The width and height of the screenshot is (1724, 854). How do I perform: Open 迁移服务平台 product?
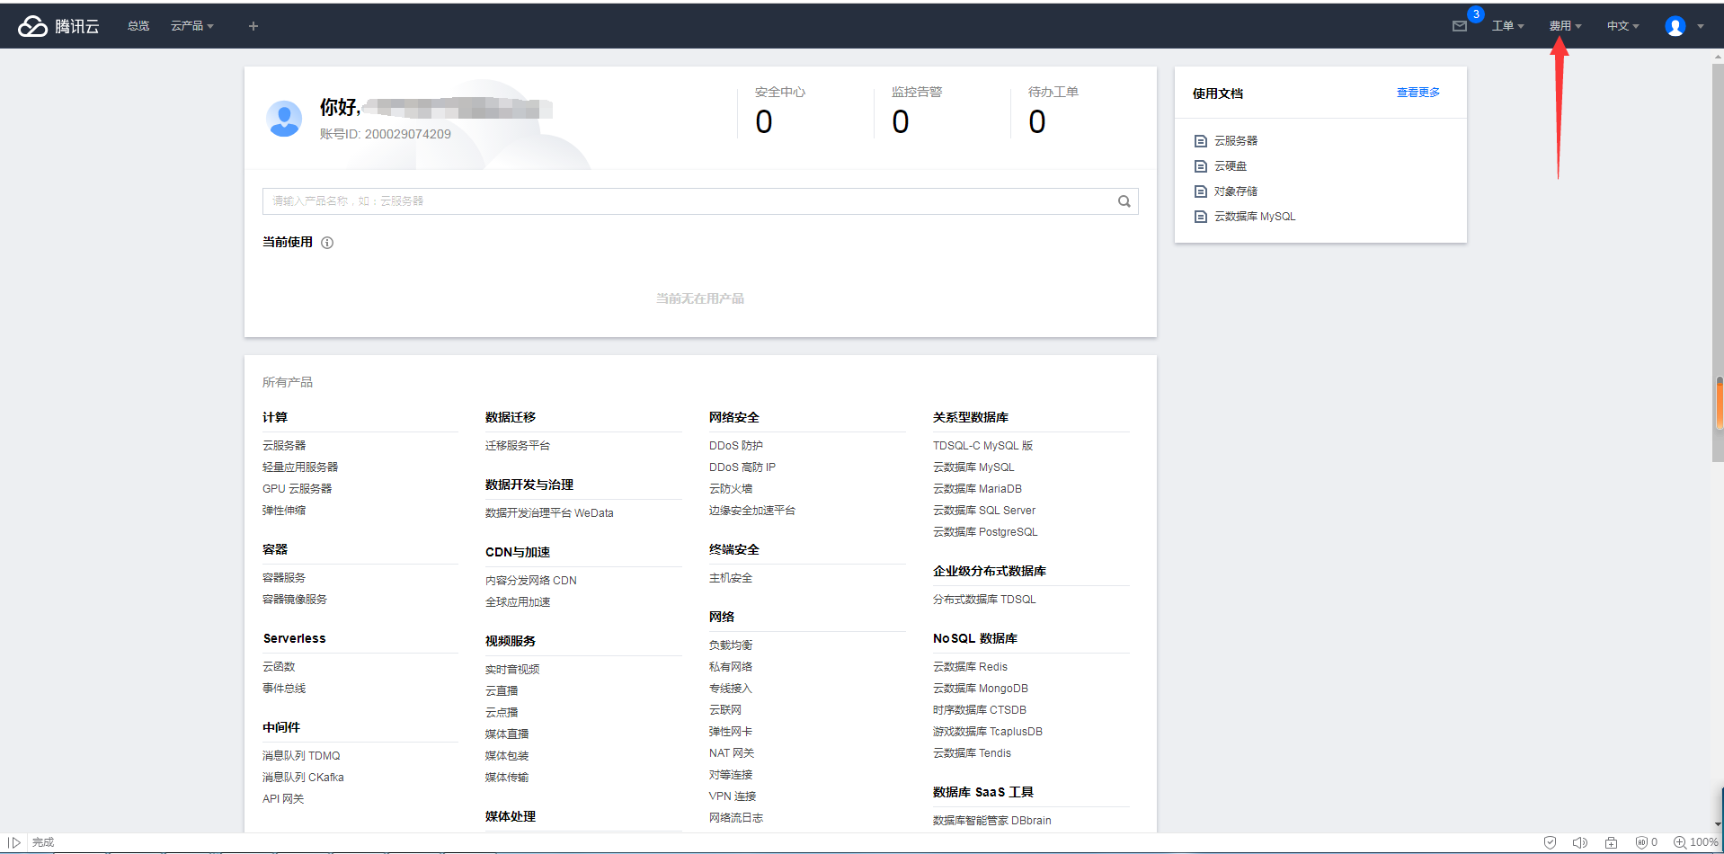click(518, 446)
